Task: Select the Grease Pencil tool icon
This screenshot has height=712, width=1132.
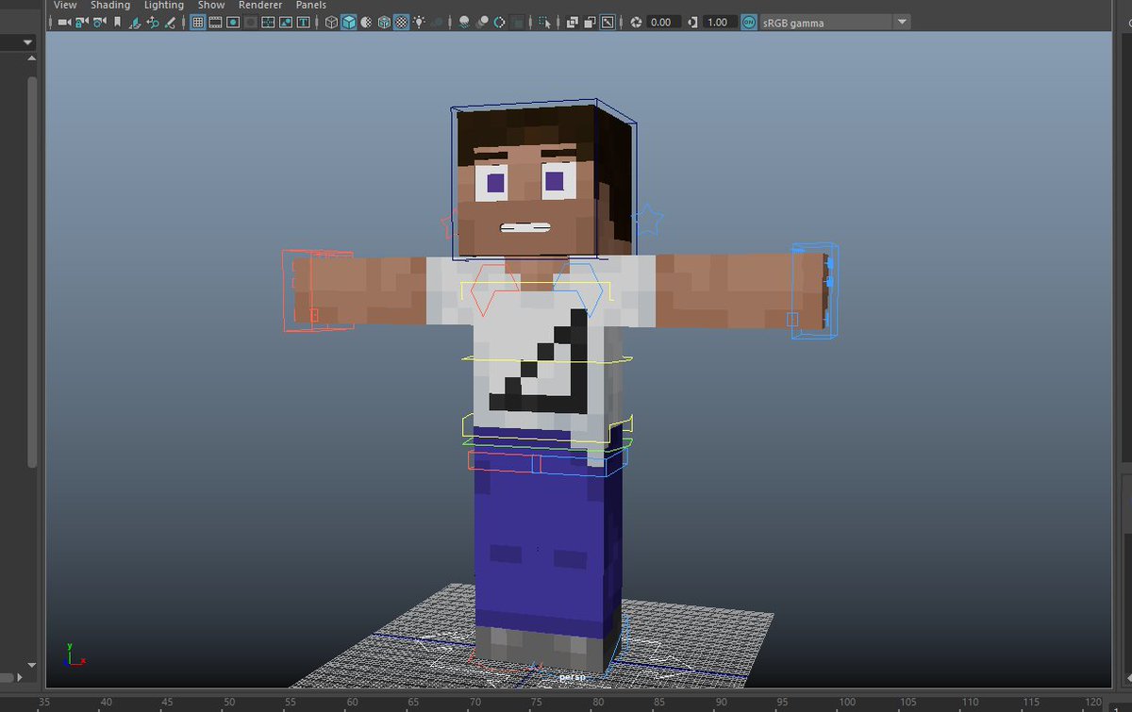Action: click(170, 22)
